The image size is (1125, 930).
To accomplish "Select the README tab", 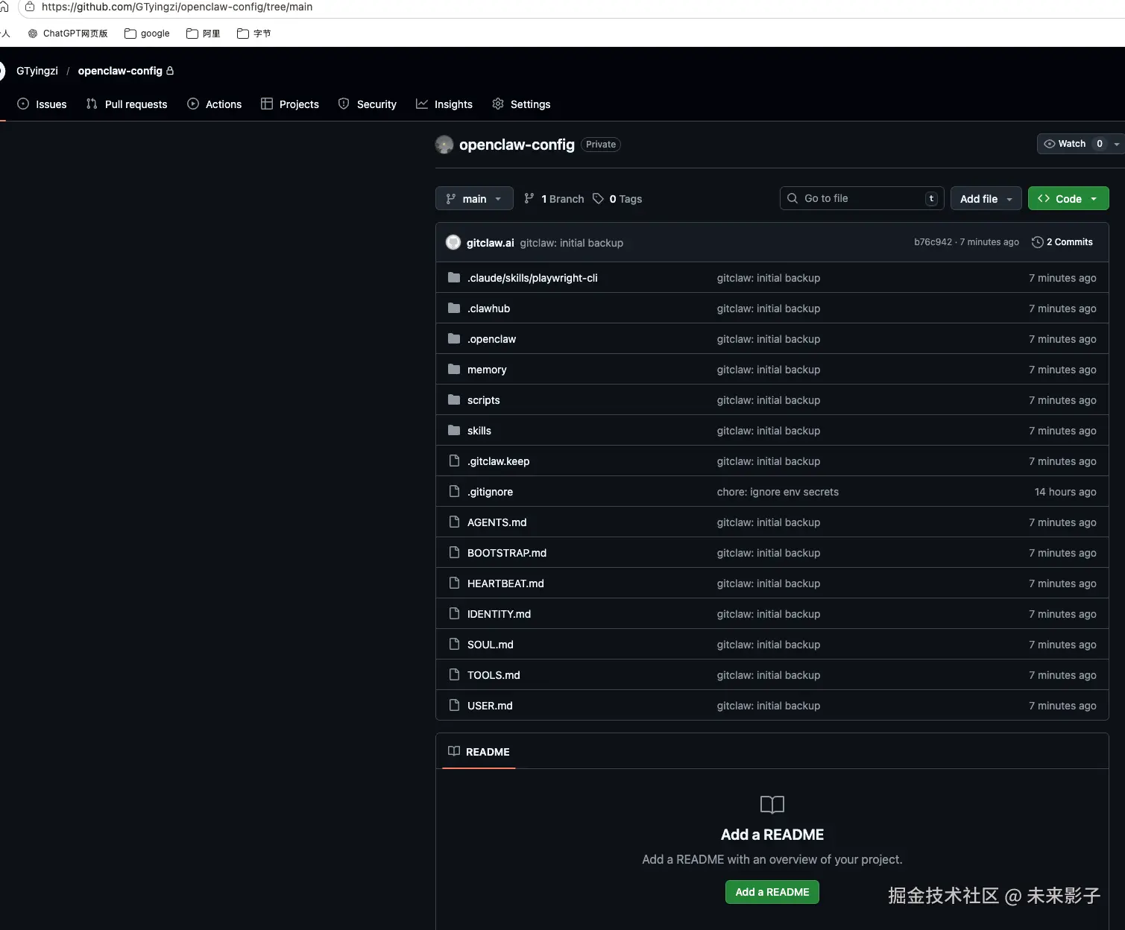I will tap(479, 752).
